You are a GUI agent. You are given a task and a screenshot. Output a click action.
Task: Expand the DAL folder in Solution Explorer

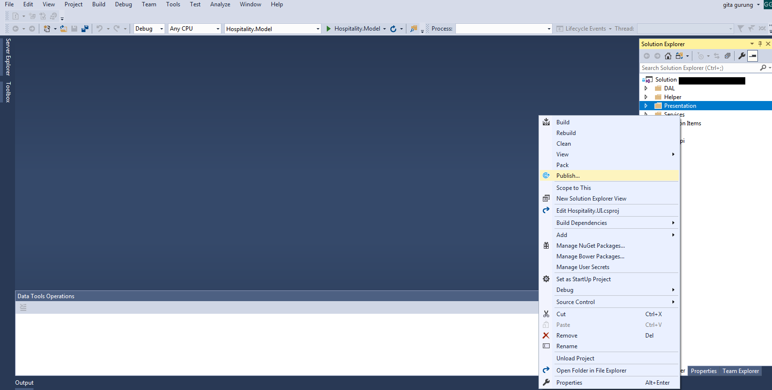pyautogui.click(x=646, y=88)
